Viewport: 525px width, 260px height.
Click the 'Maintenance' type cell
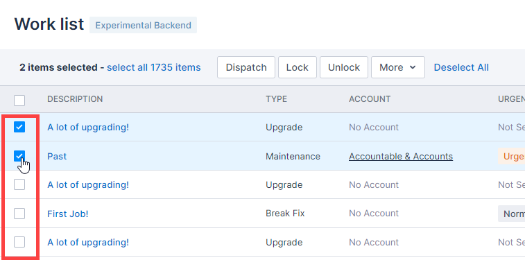[293, 156]
